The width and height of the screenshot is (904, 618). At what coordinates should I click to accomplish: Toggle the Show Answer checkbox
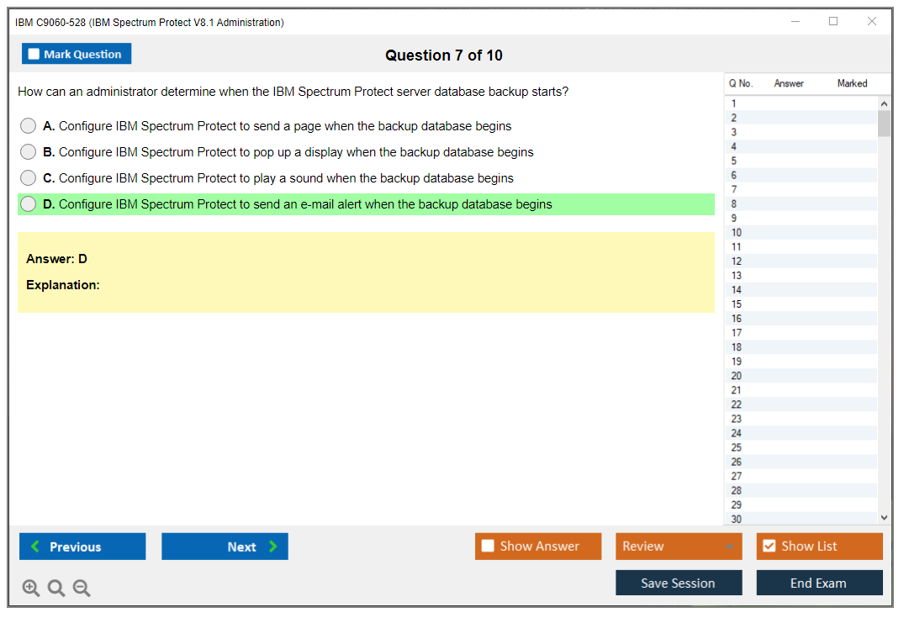[488, 547]
